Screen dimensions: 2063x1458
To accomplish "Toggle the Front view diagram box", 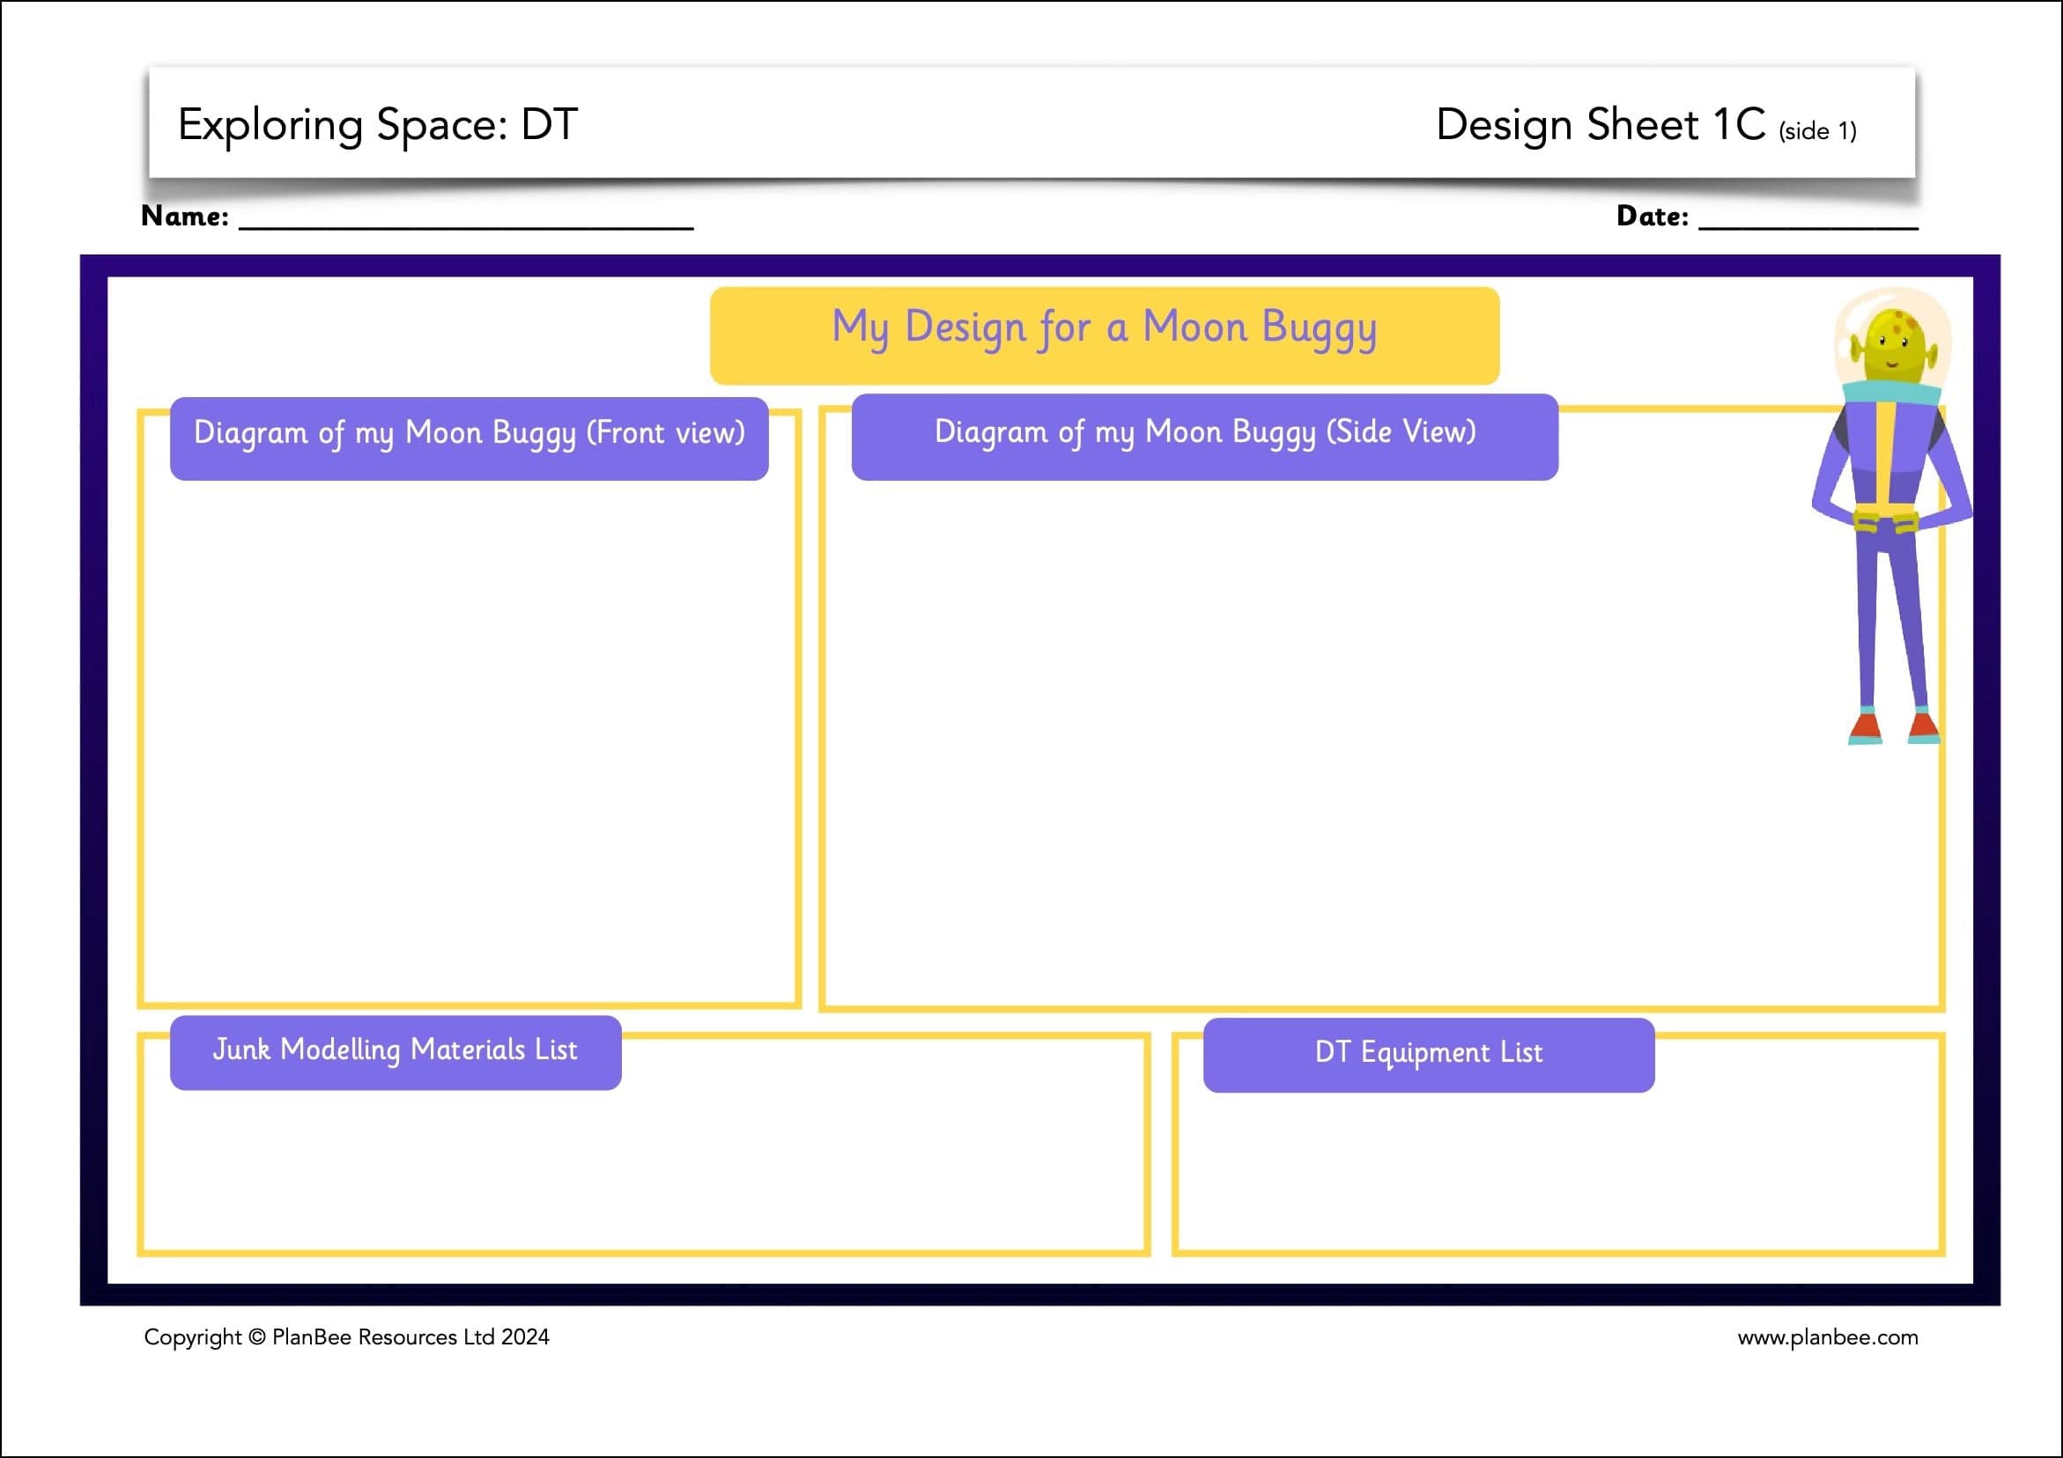I will (x=467, y=718).
